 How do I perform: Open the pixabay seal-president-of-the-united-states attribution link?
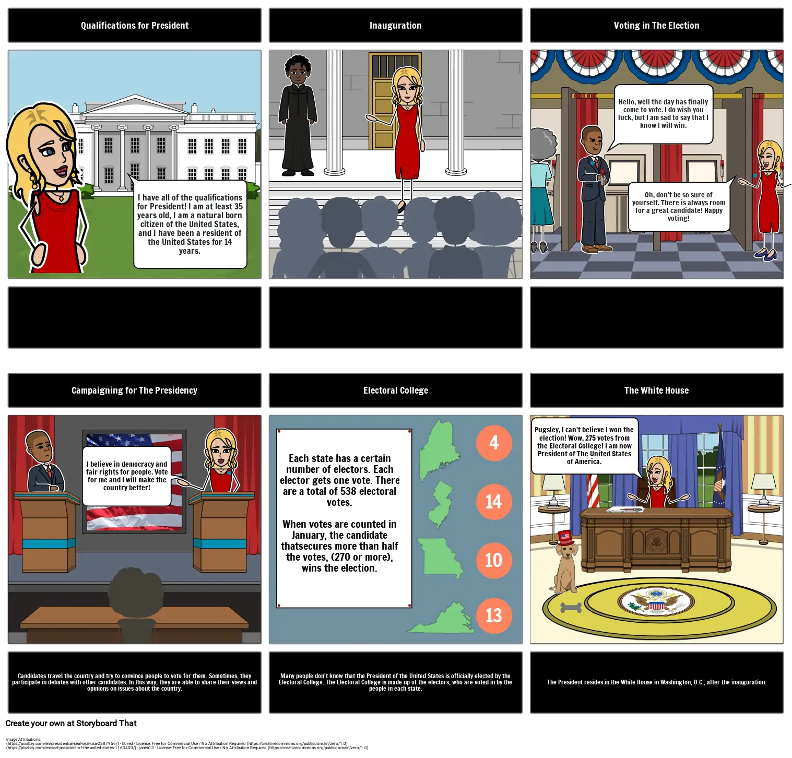pyautogui.click(x=187, y=748)
